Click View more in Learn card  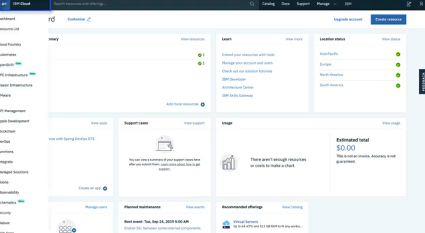294,39
